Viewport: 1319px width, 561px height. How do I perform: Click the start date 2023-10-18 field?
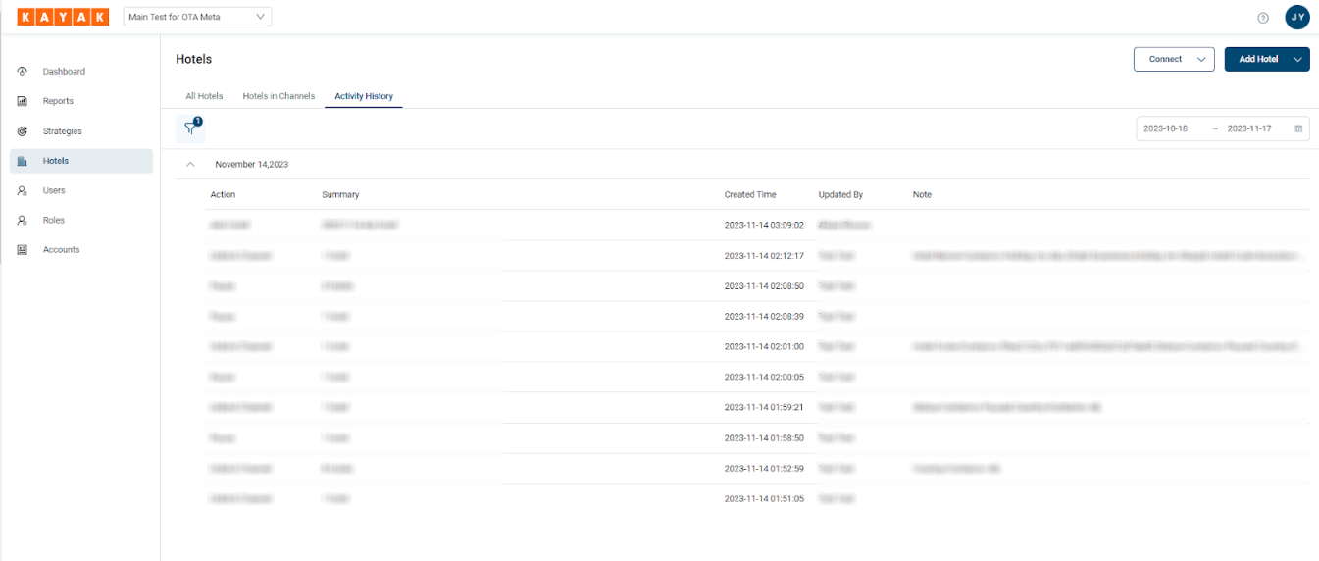[1165, 128]
